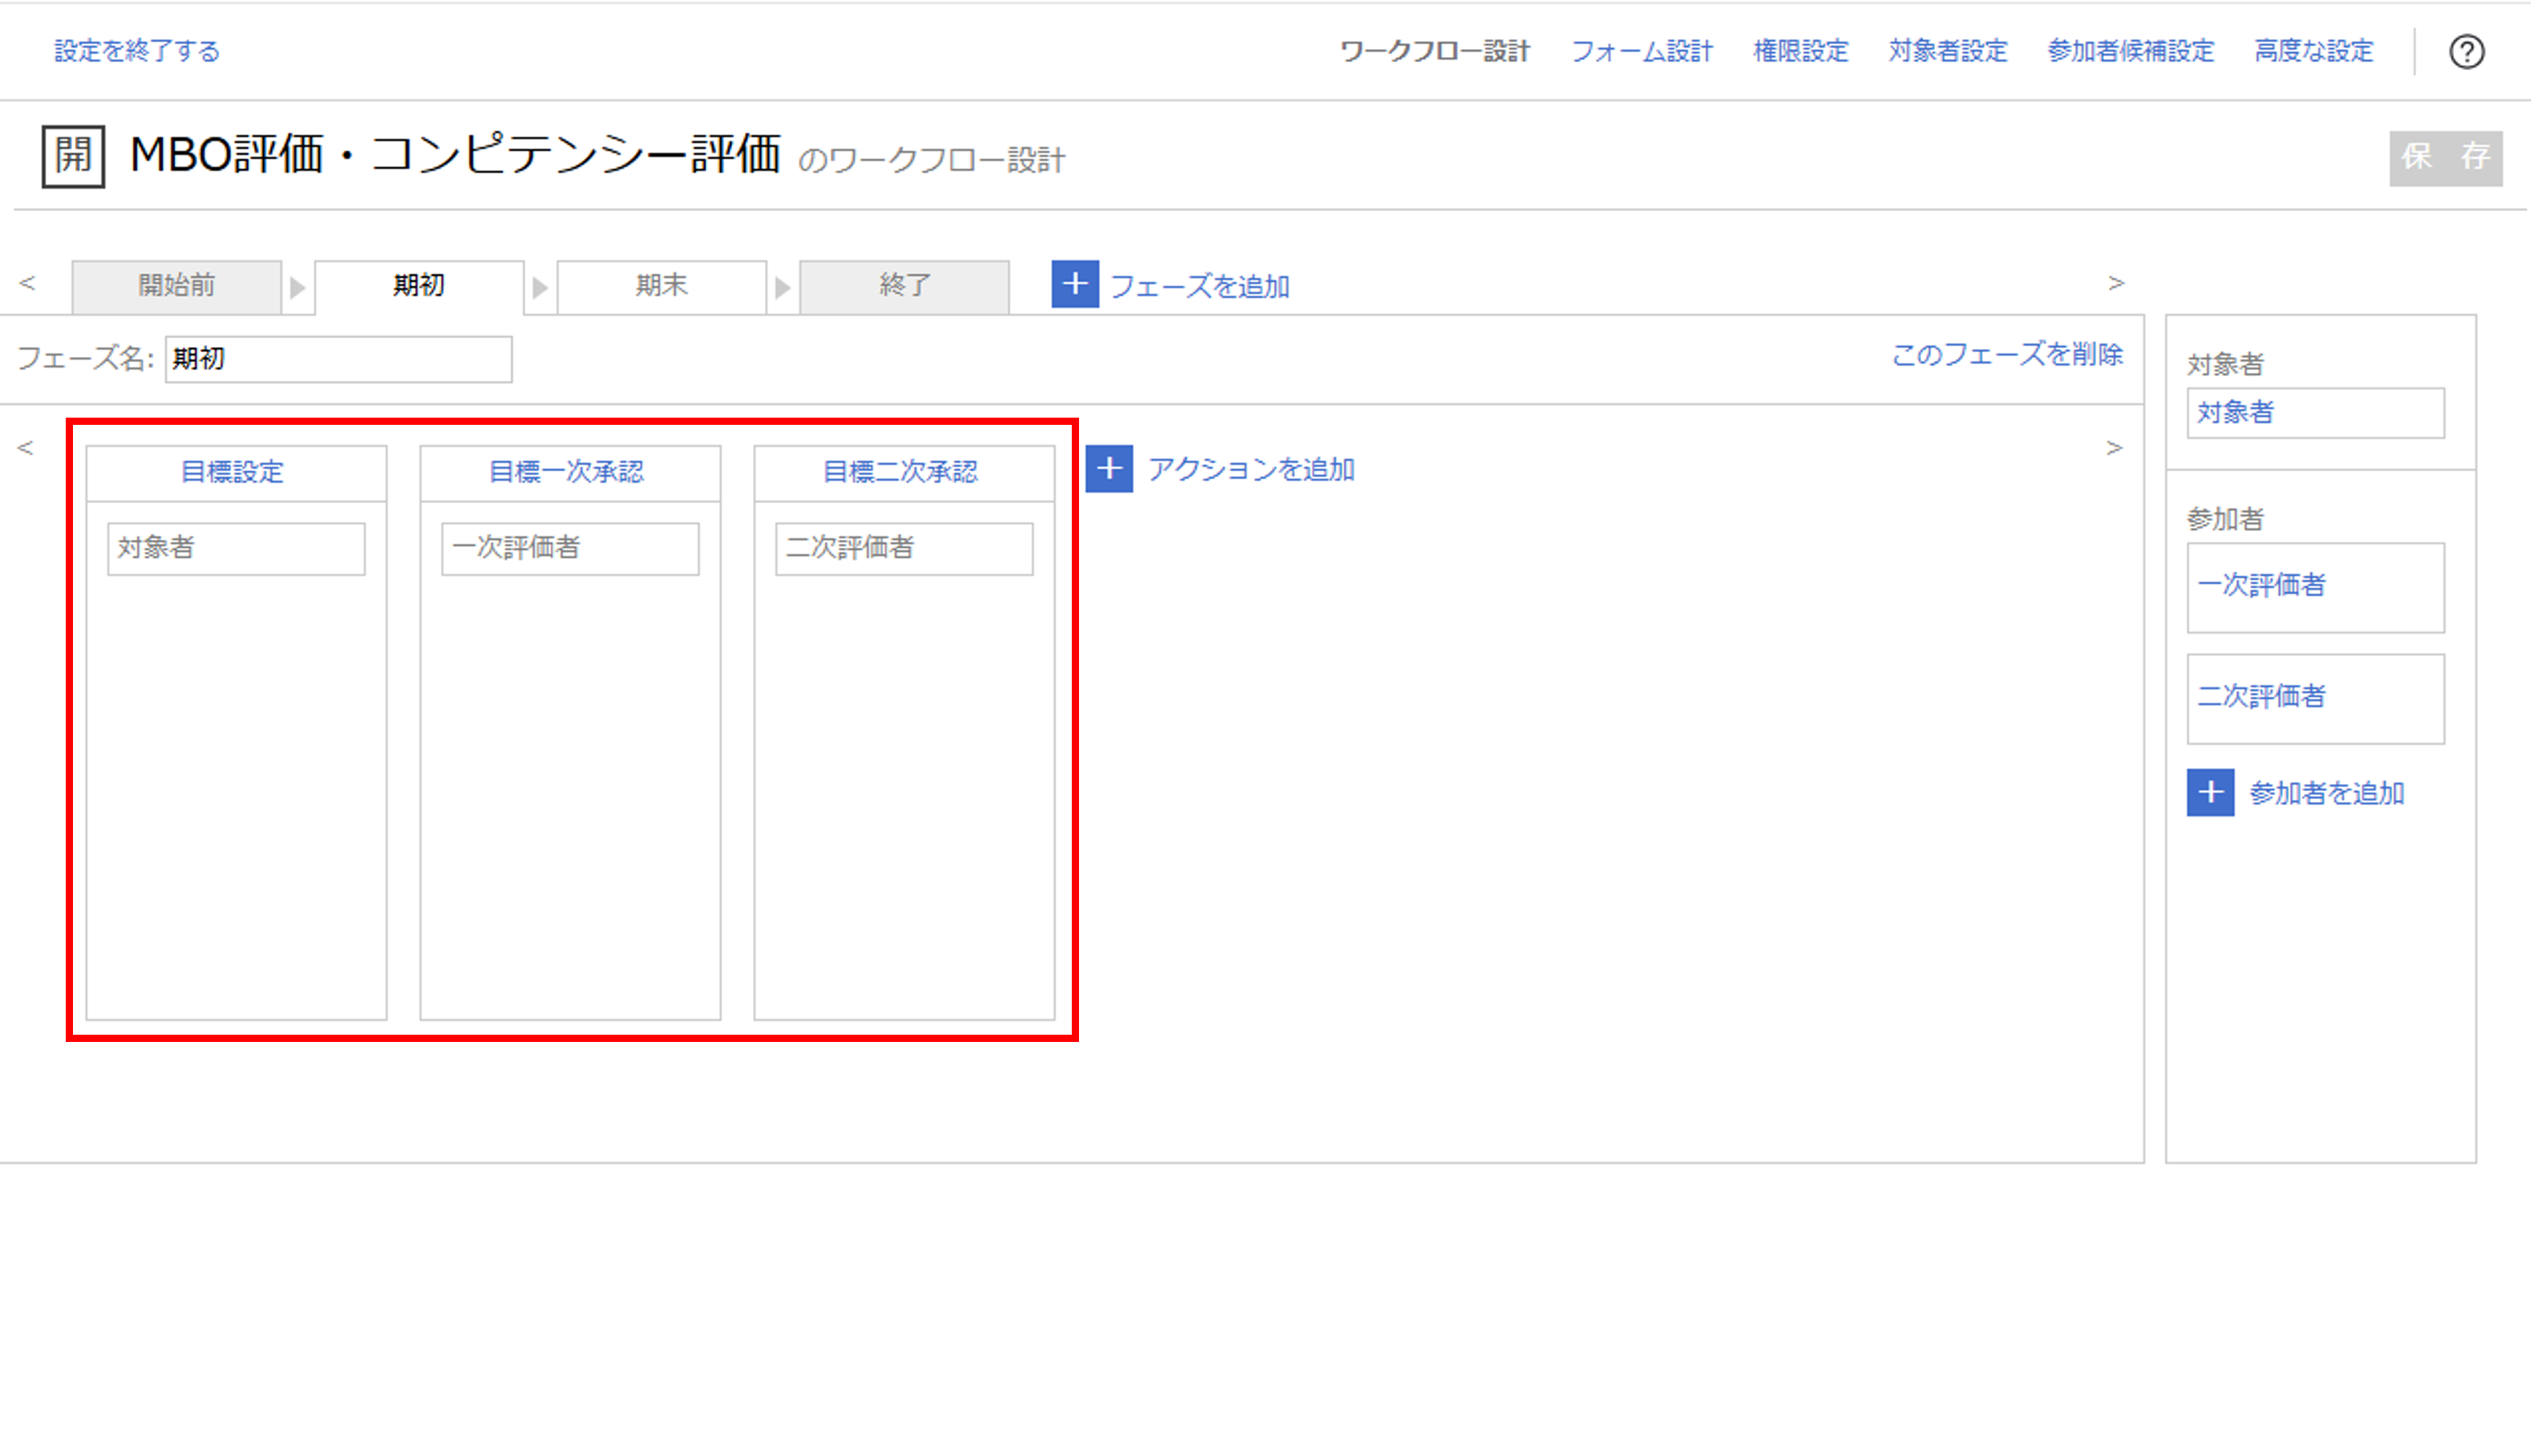Click 参加者を追加 link text
Image resolution: width=2531 pixels, height=1456 pixels.
(x=2326, y=794)
